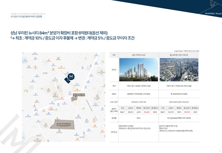Viewport: 222px width, 153px height.
Task: Click the '위치' row label
Action: pyautogui.click(x=114, y=86)
